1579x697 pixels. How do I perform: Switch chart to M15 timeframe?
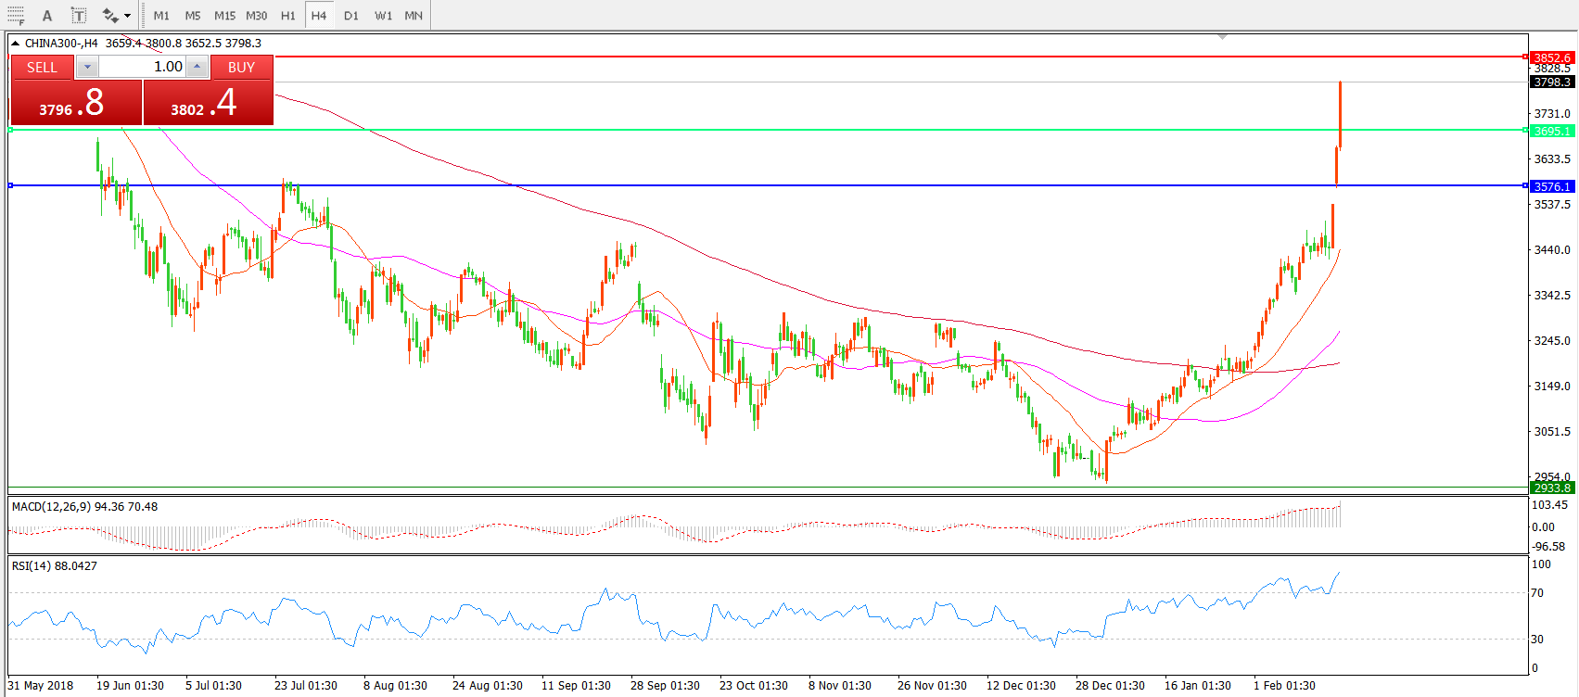click(224, 16)
